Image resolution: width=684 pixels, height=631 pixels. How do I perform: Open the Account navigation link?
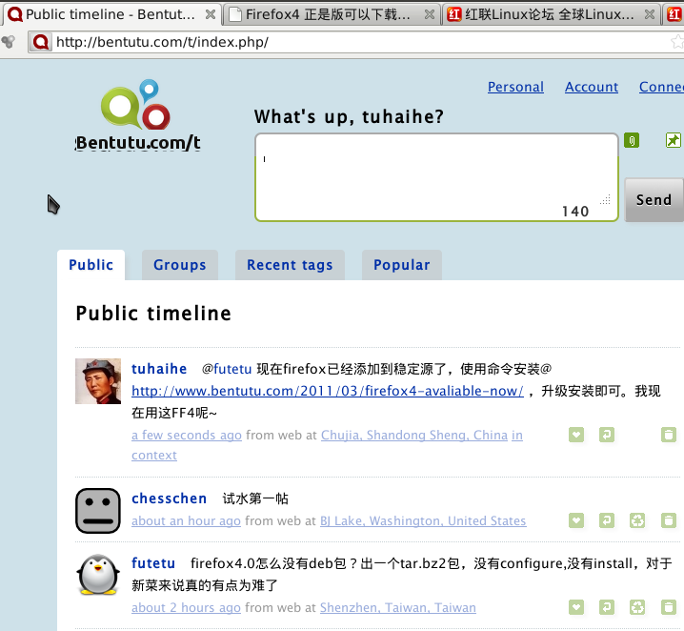pyautogui.click(x=592, y=87)
